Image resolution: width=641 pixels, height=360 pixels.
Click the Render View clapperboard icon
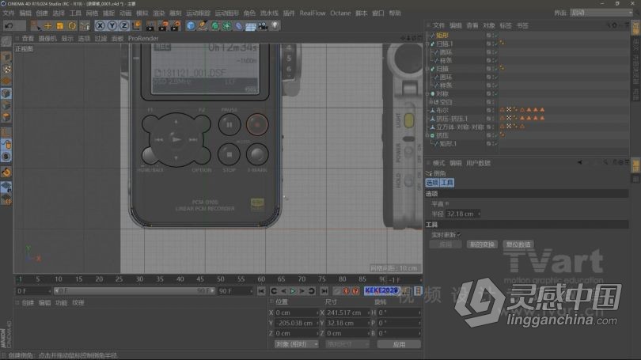pyautogui.click(x=150, y=26)
